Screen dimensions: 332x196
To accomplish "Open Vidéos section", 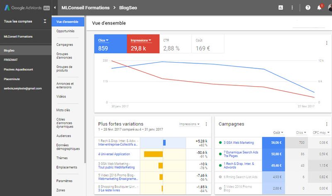I will click(61, 97).
